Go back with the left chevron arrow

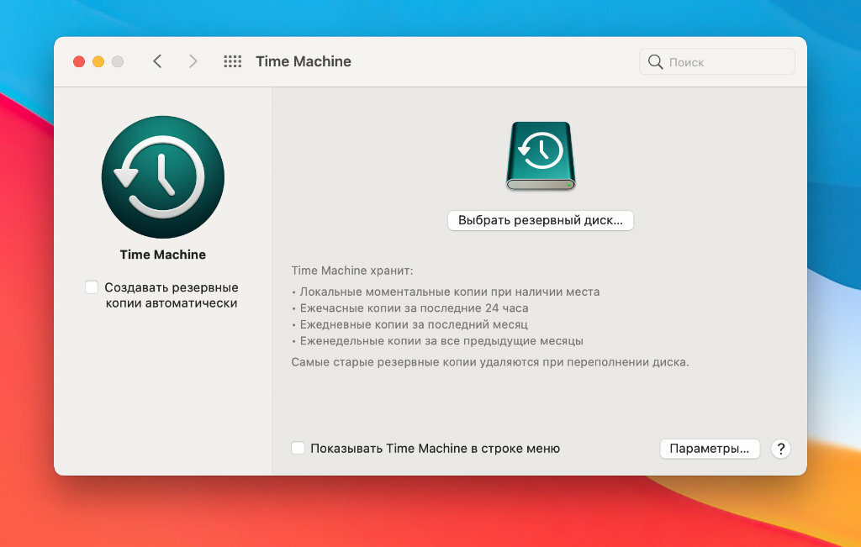[x=157, y=61]
